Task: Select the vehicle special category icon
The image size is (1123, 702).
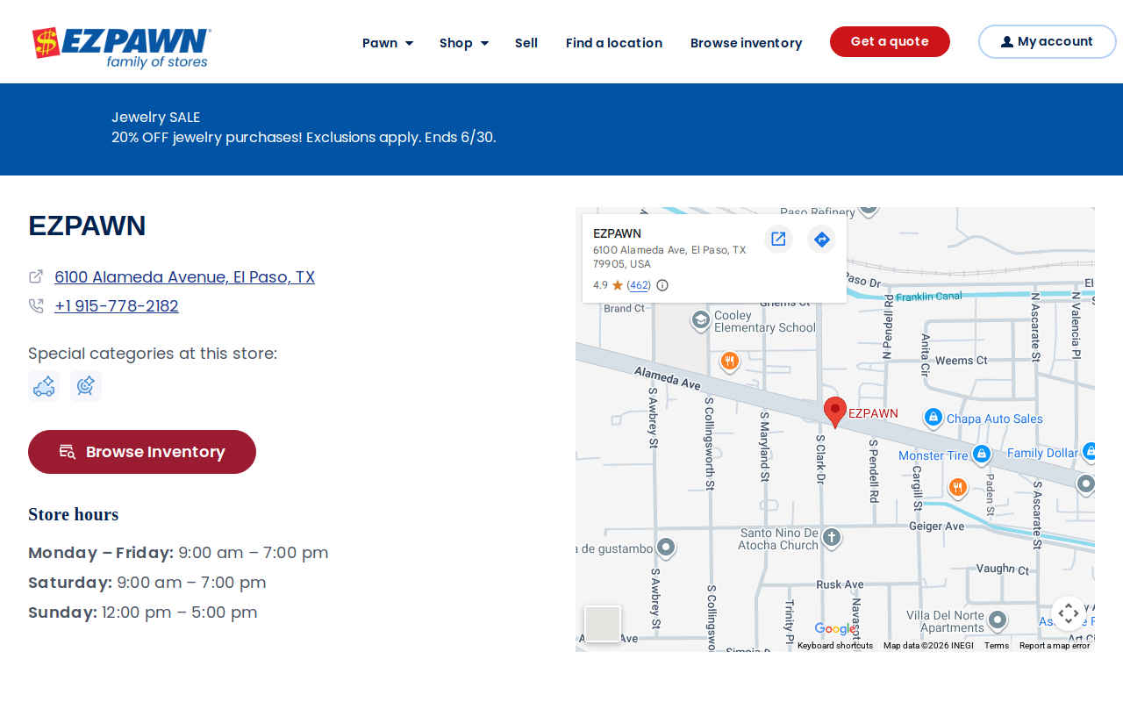Action: [44, 386]
